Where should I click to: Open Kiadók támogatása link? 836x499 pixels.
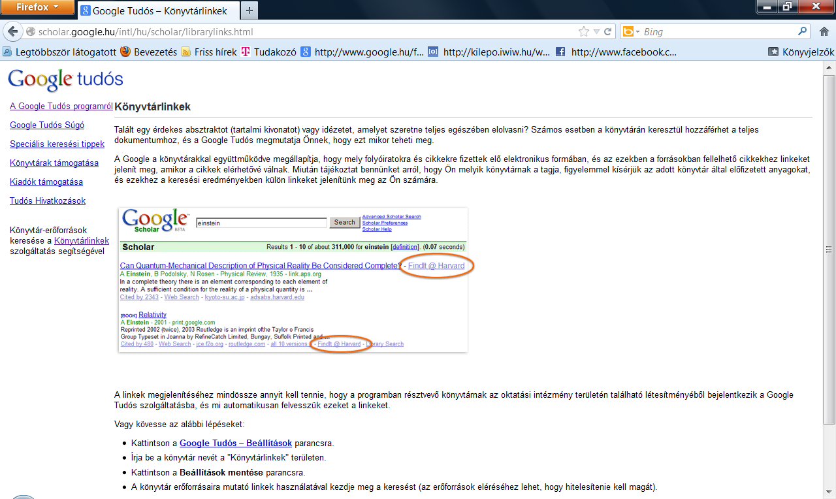tap(46, 182)
